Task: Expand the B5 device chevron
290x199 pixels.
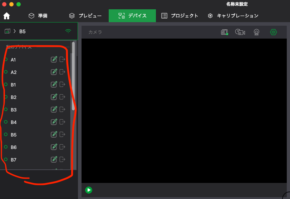Action: (x=15, y=31)
